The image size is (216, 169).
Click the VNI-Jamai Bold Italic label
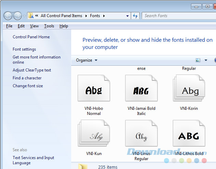pyautogui.click(x=141, y=111)
